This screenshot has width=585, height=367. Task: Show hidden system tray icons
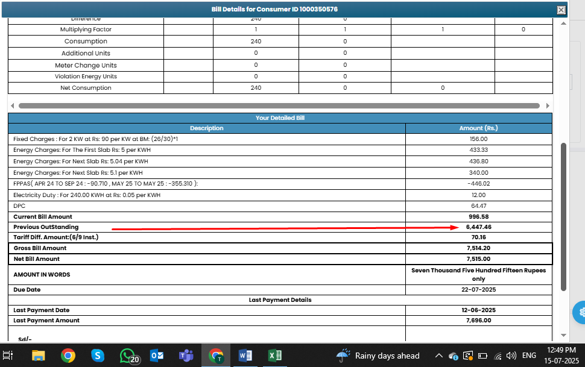click(x=438, y=356)
